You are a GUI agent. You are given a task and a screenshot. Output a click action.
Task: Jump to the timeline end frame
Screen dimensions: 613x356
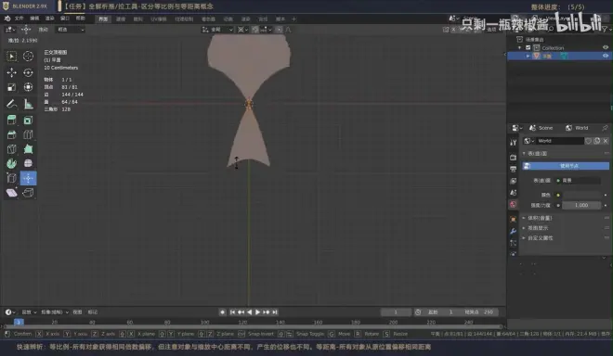[275, 311]
